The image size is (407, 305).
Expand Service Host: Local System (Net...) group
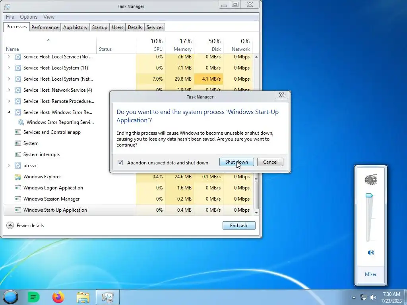pyautogui.click(x=9, y=79)
